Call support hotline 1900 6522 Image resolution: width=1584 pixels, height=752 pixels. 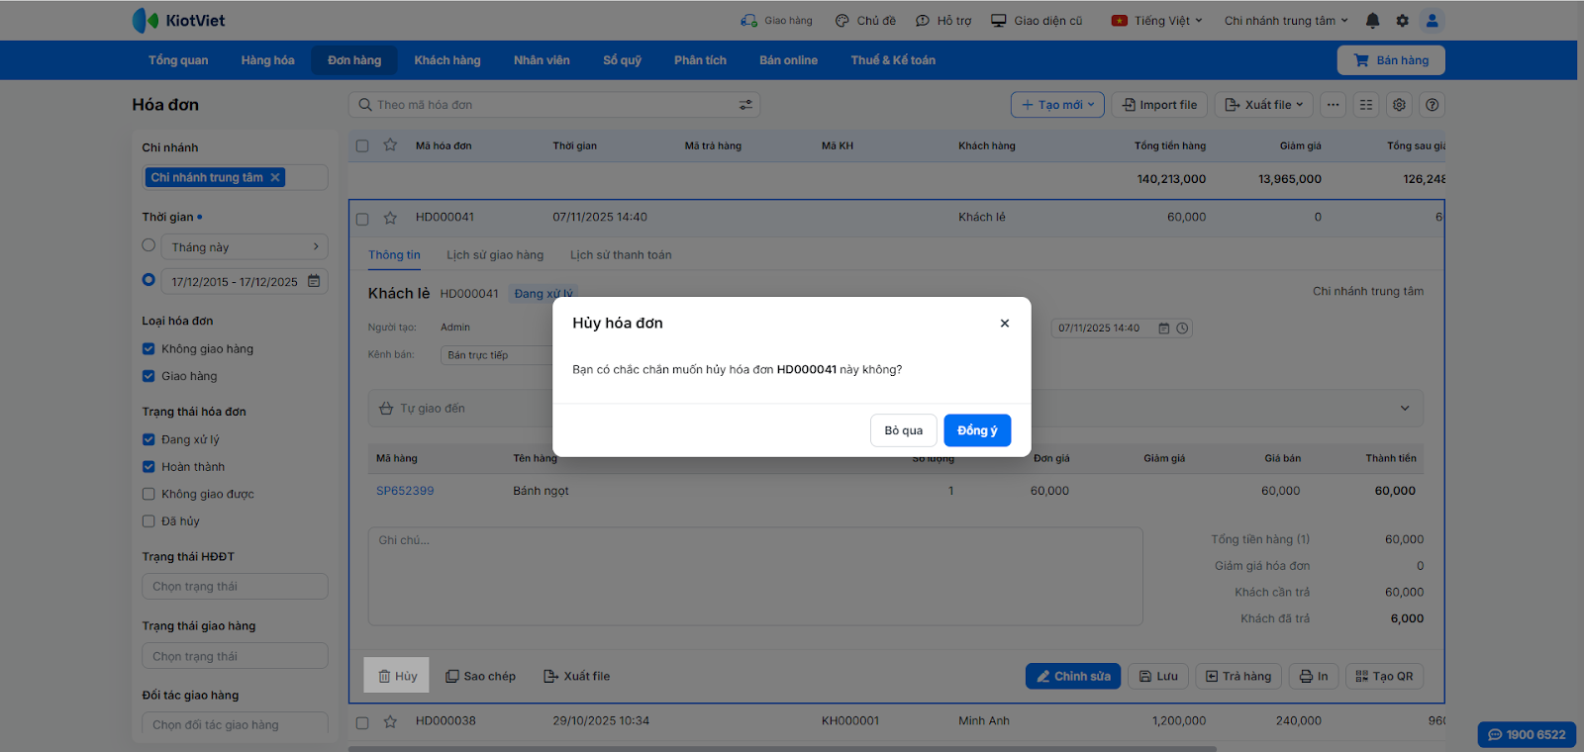pyautogui.click(x=1527, y=734)
